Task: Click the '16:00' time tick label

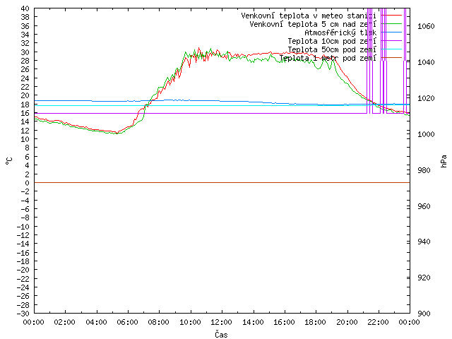Action: tap(284, 322)
